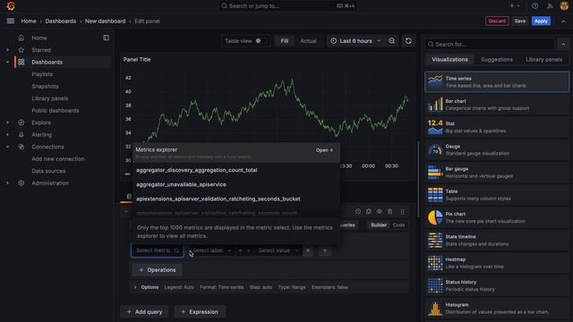Open the Select value dropdown
573x322 pixels.
tap(278, 250)
